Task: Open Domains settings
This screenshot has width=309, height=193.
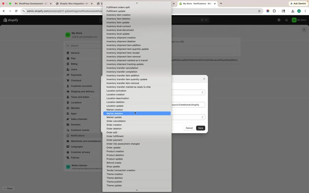Action: [75, 125]
